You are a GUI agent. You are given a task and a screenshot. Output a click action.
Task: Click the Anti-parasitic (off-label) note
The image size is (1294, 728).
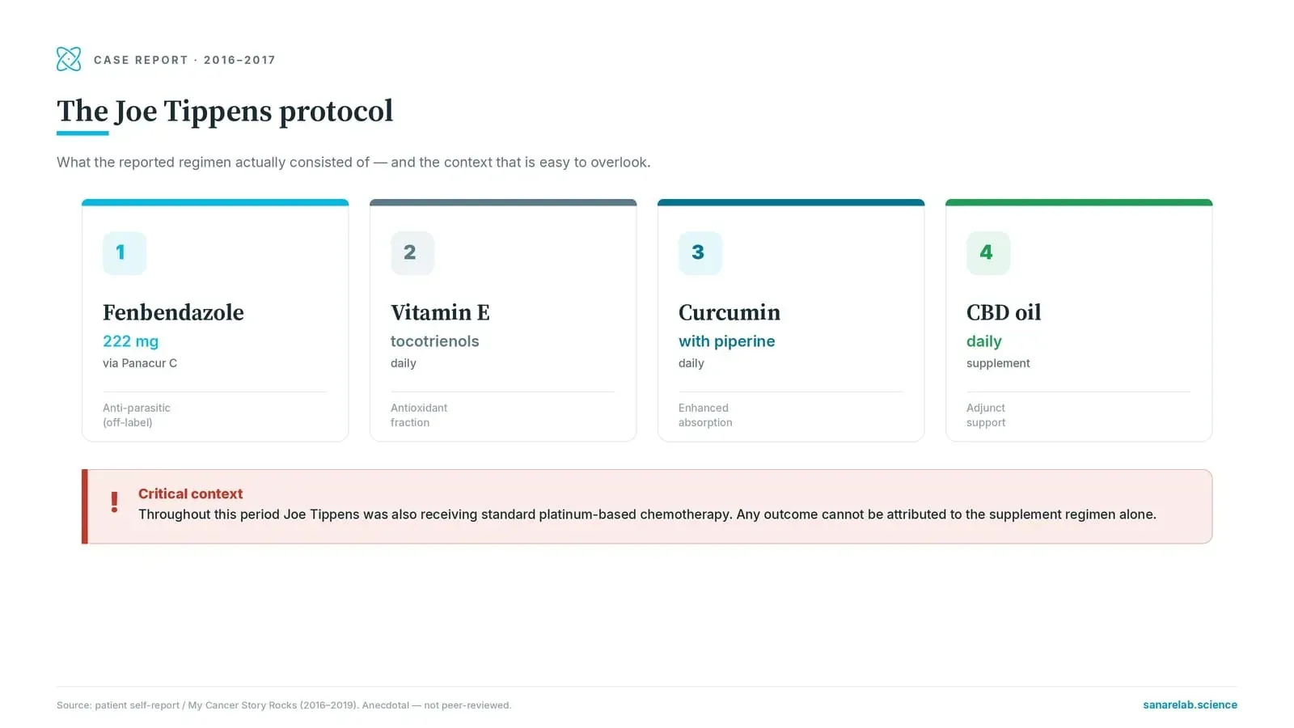[137, 415]
